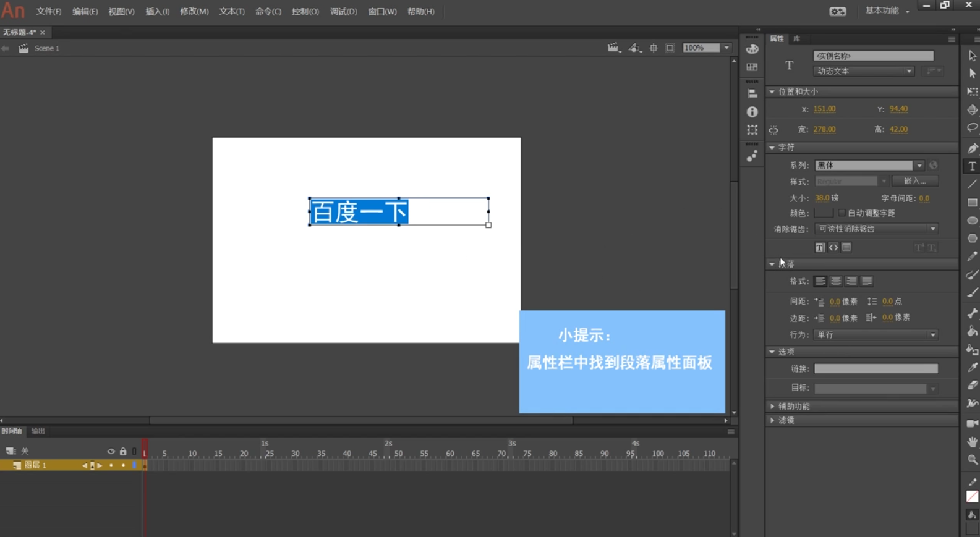980x537 pixels.
Task: Toggle the selectable text button
Action: tap(820, 247)
